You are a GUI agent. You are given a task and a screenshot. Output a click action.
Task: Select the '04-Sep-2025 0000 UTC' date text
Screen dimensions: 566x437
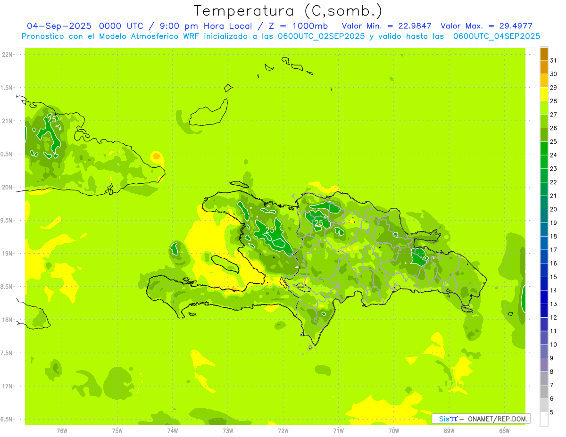(x=85, y=26)
